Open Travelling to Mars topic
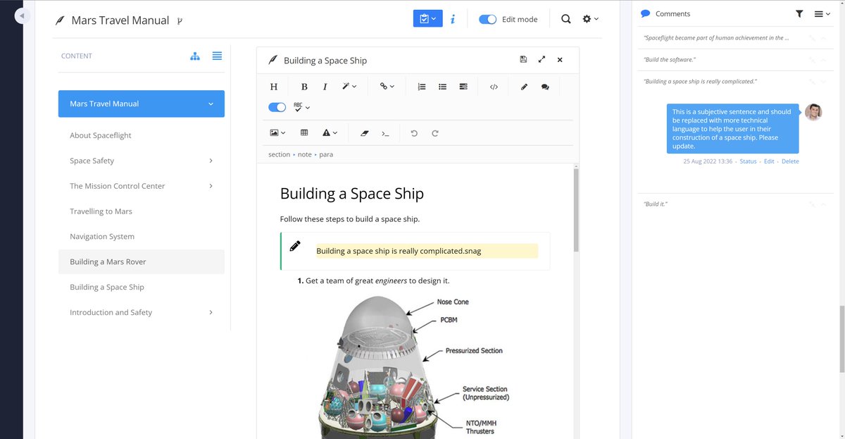845x439 pixels. (x=101, y=211)
